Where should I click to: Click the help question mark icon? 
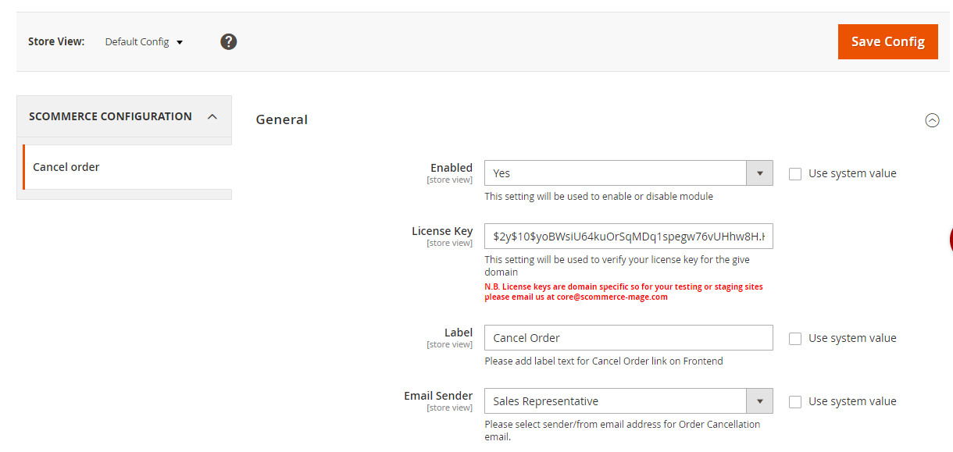(228, 41)
